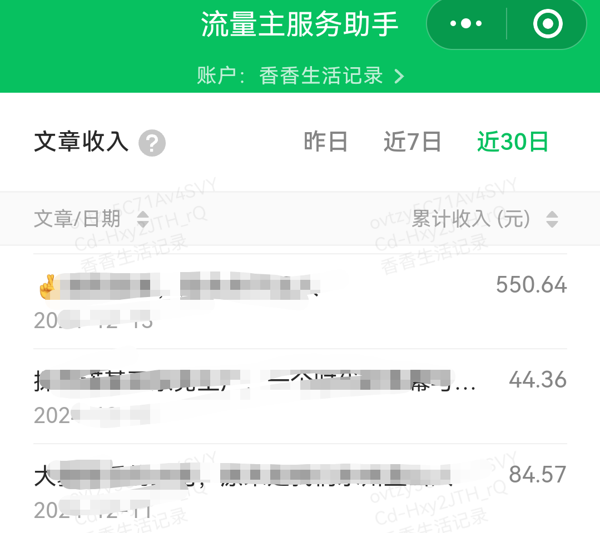Click the crossed-fingers emoji article title
Screen dimensions: 600x533
179,285
